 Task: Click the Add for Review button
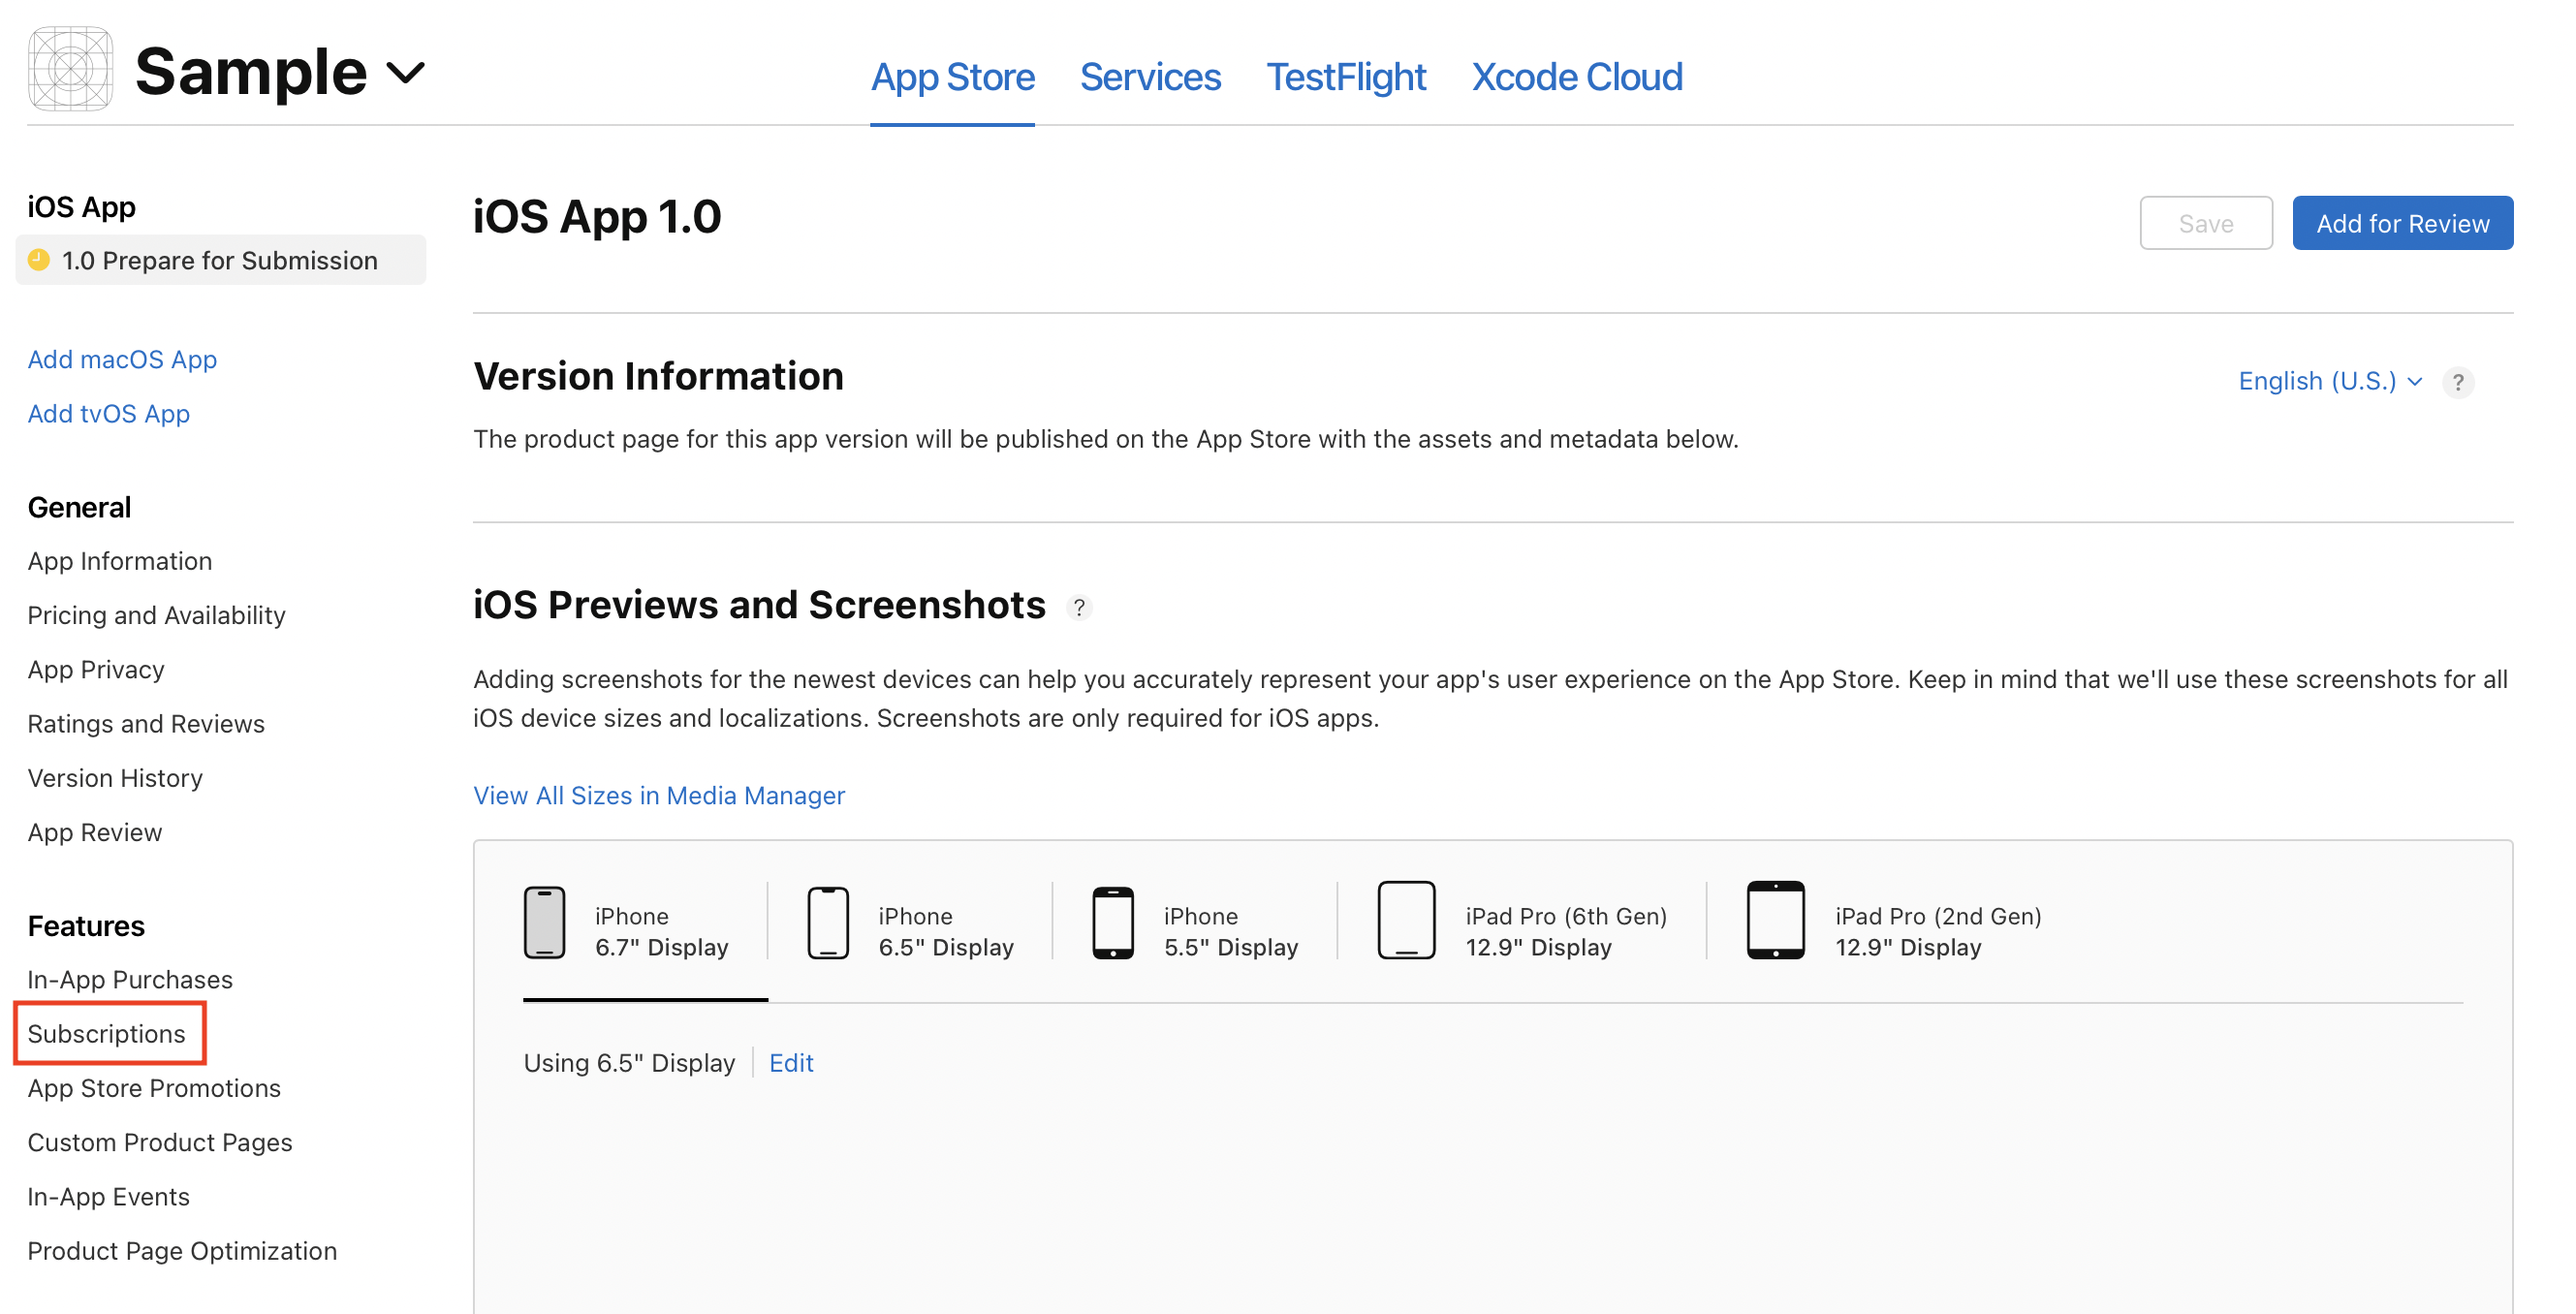pos(2401,223)
